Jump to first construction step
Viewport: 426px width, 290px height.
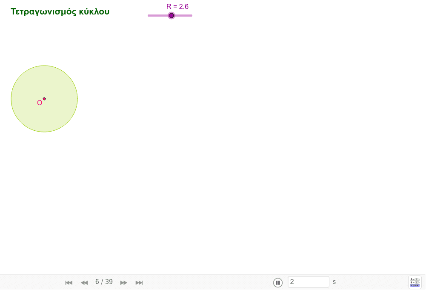[69, 283]
